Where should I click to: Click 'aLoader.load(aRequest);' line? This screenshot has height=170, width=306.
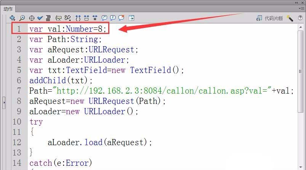click(x=100, y=142)
